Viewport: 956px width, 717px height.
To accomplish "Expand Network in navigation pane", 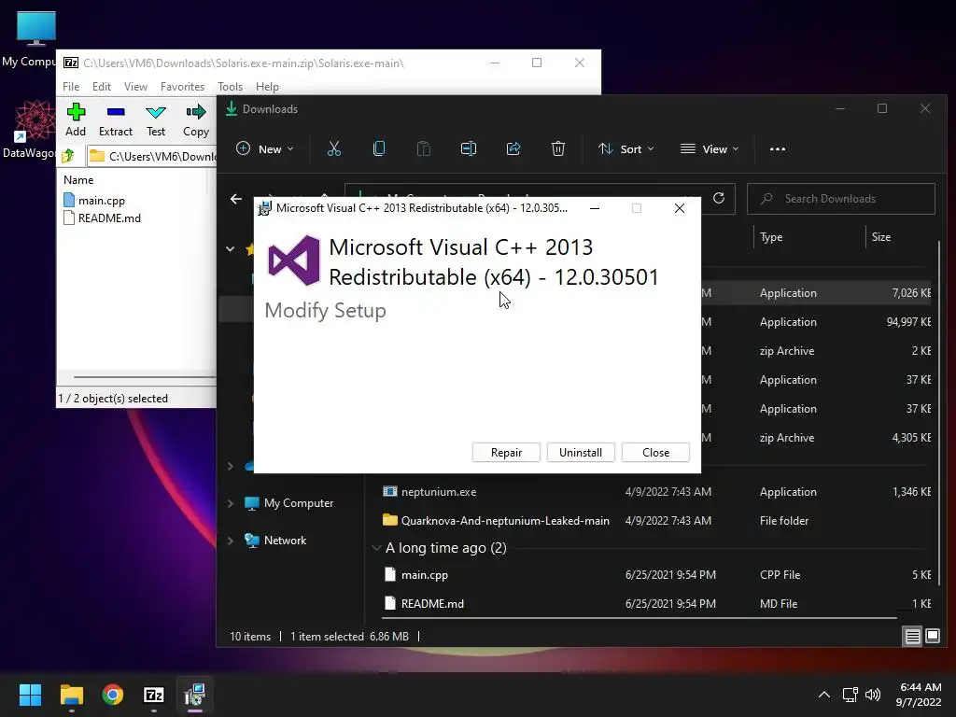I will (231, 541).
